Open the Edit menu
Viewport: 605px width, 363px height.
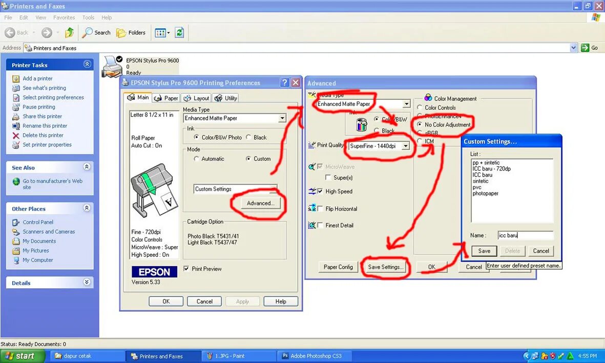24,17
